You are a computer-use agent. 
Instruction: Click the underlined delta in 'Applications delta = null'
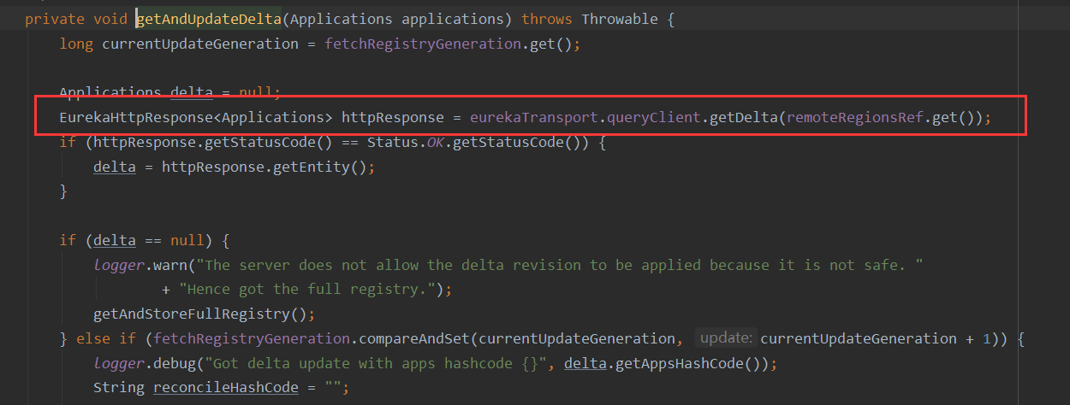coord(192,92)
